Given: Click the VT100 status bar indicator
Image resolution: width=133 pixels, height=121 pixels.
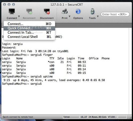Looking at the screenshot, I should [x=112, y=117].
